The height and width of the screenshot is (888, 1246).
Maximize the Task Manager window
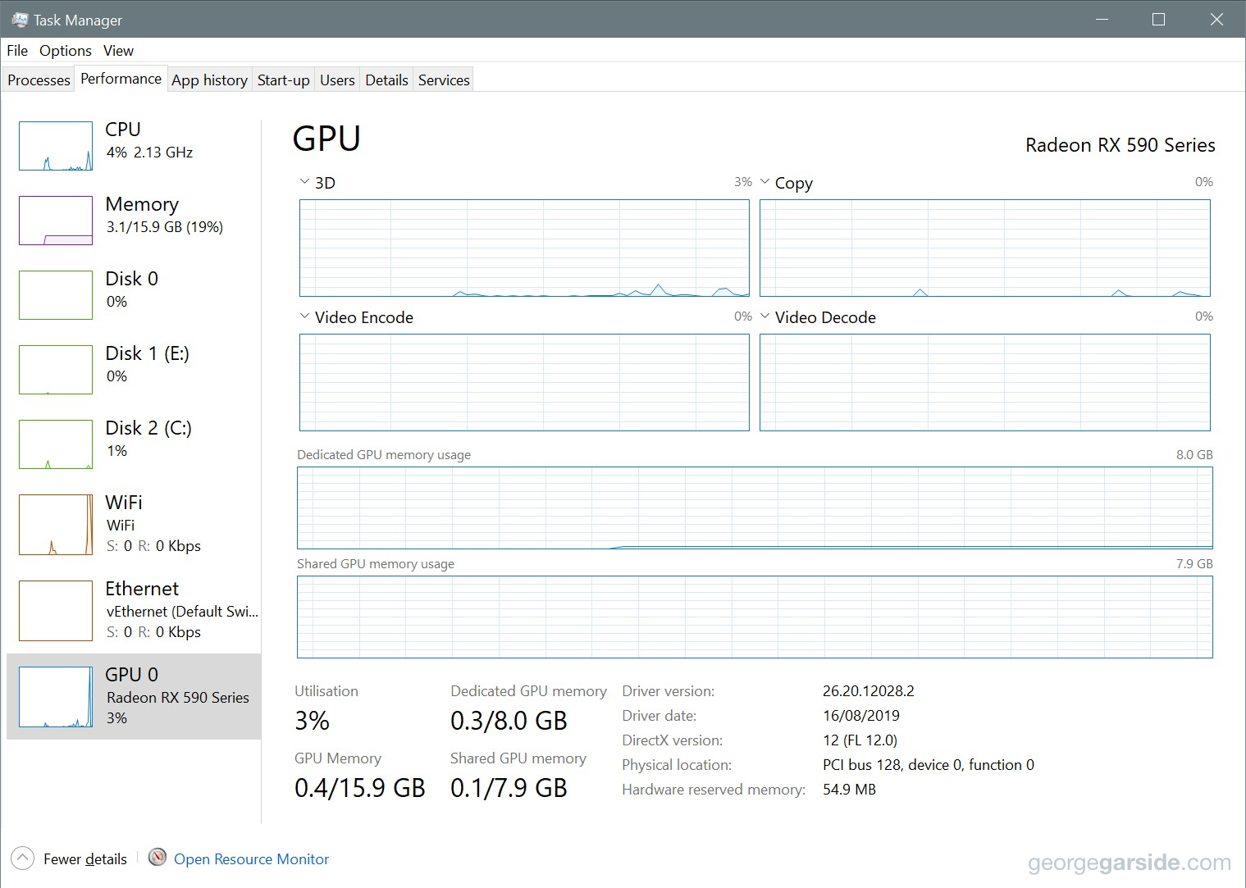tap(1158, 19)
